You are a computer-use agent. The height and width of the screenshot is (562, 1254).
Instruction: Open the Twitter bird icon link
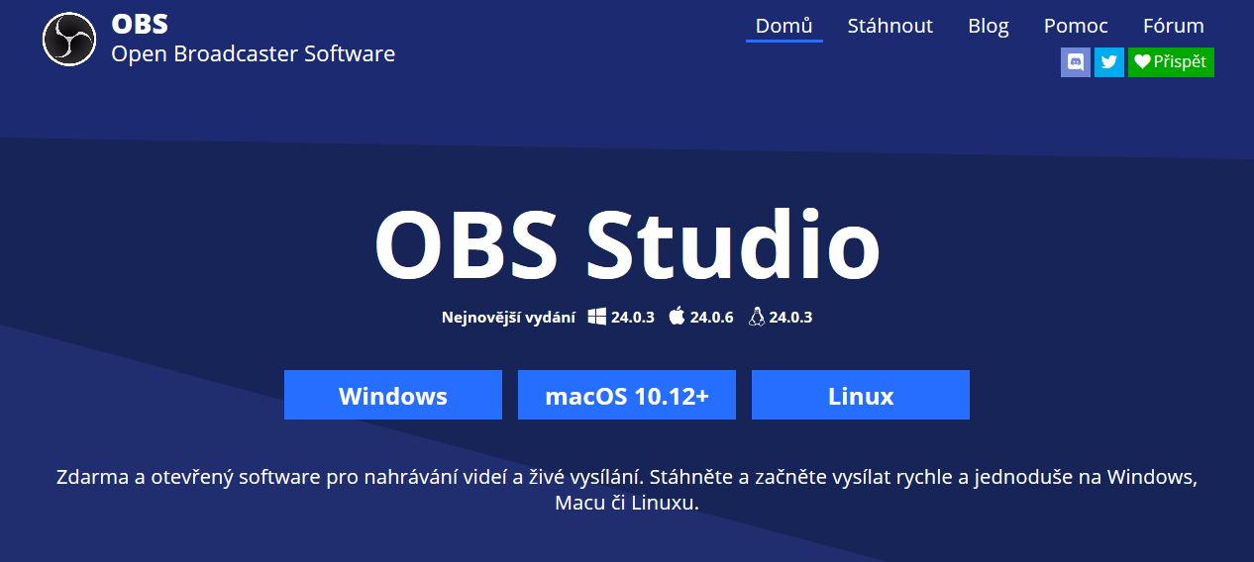coord(1109,62)
